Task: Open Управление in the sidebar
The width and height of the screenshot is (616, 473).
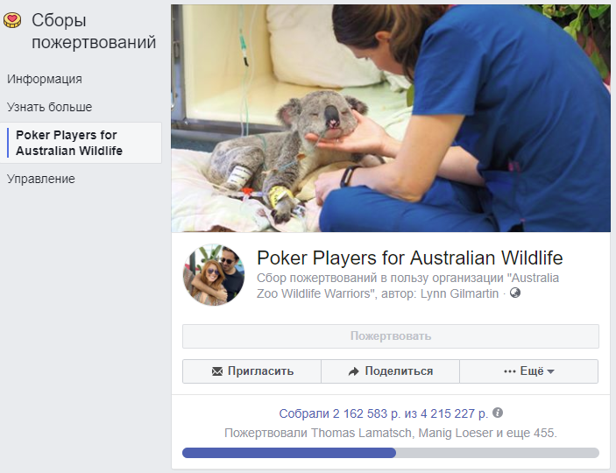Action: click(x=41, y=179)
